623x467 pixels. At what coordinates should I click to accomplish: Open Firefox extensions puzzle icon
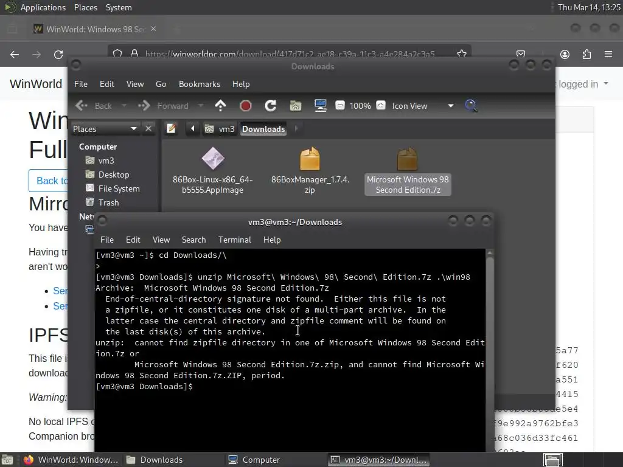click(x=586, y=54)
